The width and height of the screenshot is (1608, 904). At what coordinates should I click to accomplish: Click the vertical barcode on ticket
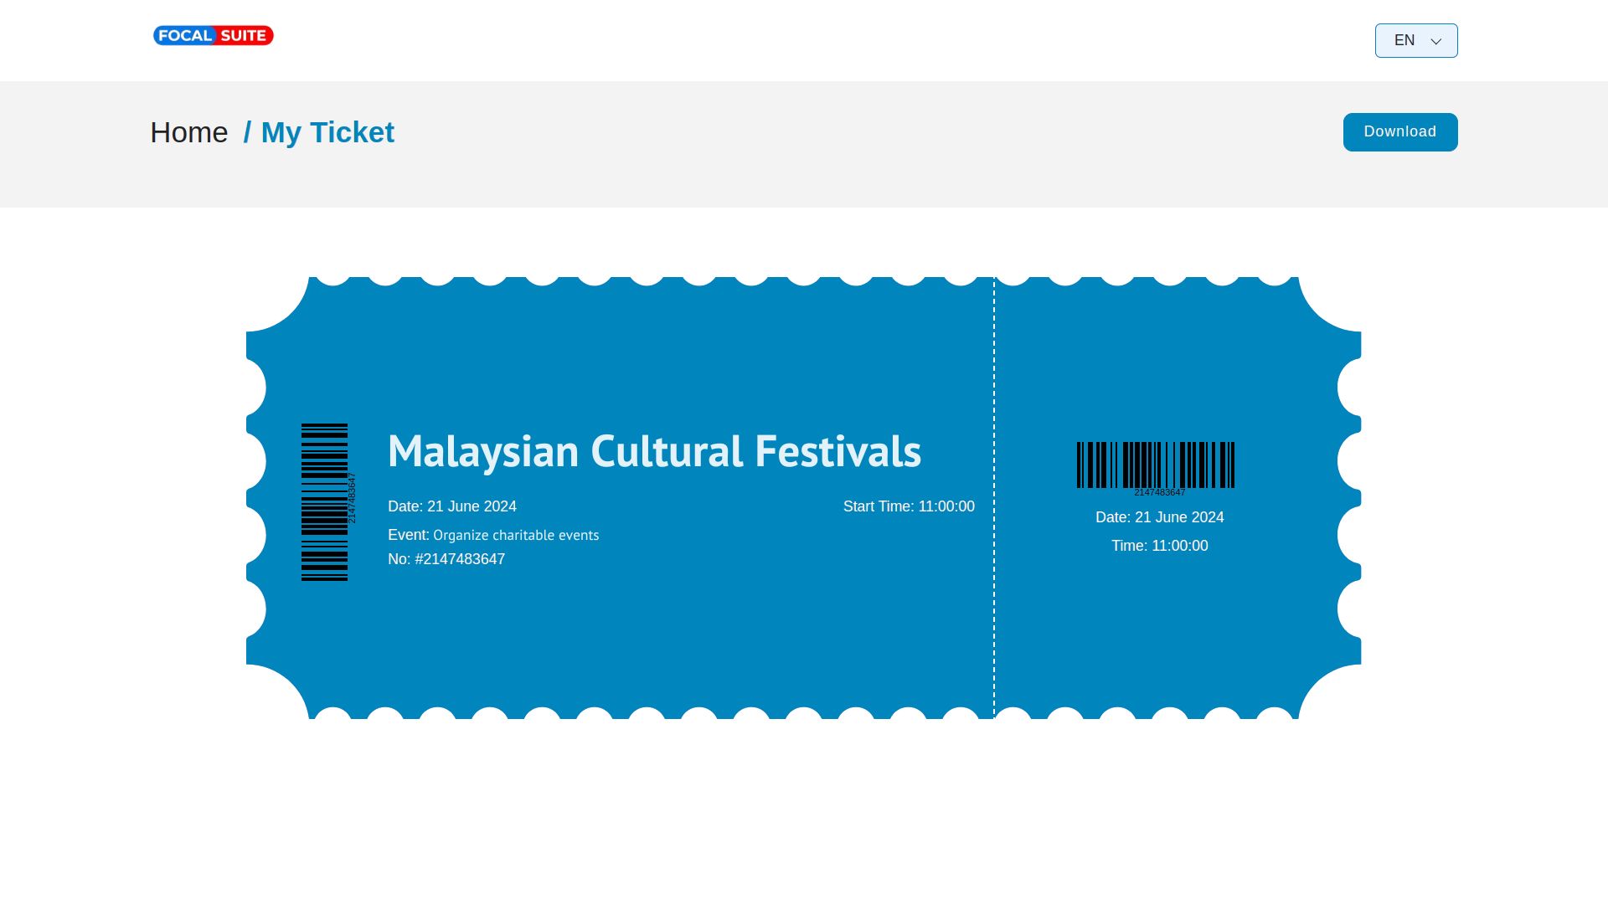pyautogui.click(x=324, y=502)
